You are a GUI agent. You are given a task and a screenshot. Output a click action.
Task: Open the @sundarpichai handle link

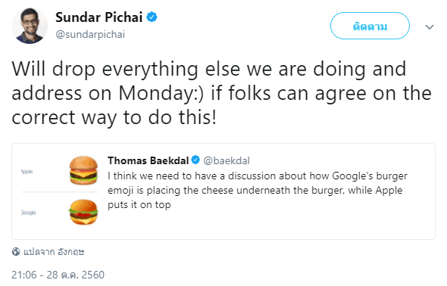90,35
